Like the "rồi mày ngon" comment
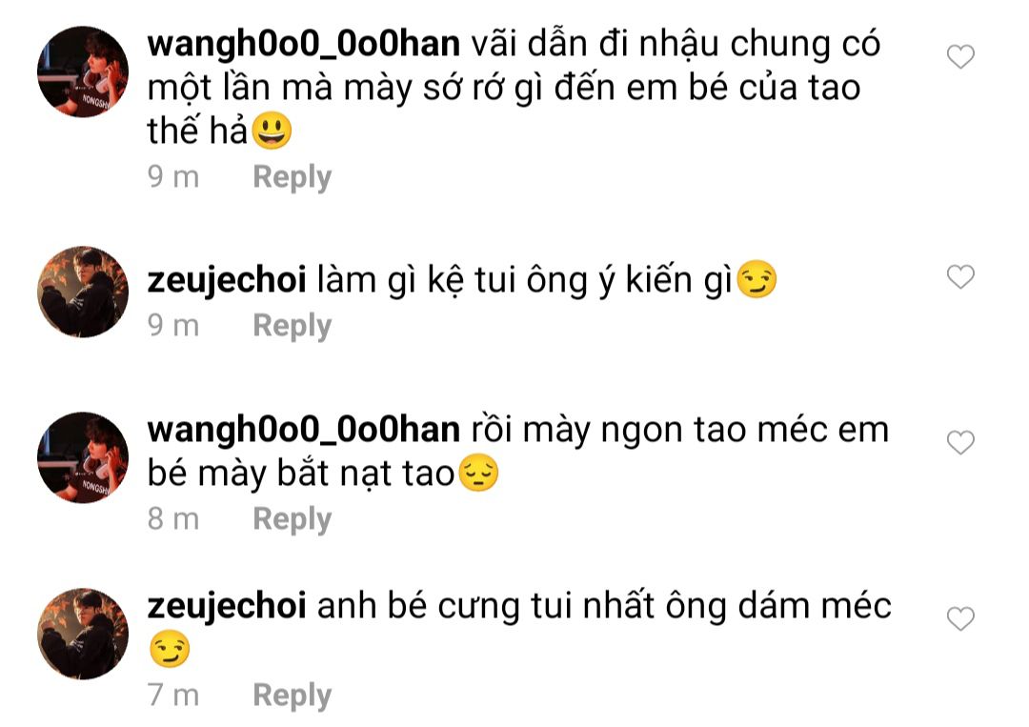Screen dimensions: 1029x727 960,442
